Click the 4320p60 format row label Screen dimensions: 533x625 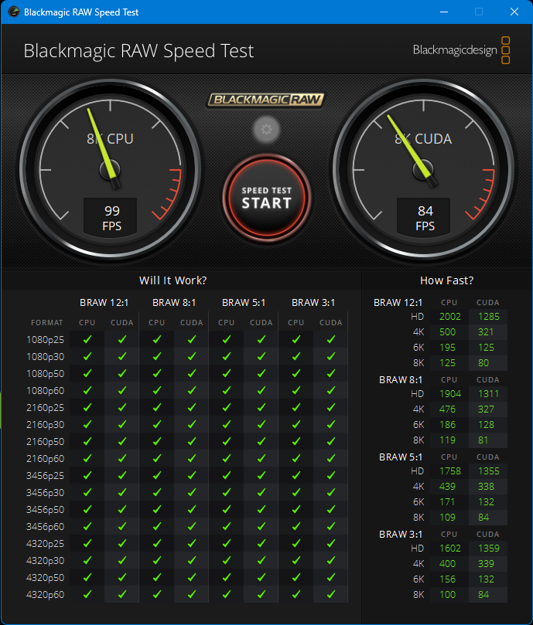pos(45,595)
